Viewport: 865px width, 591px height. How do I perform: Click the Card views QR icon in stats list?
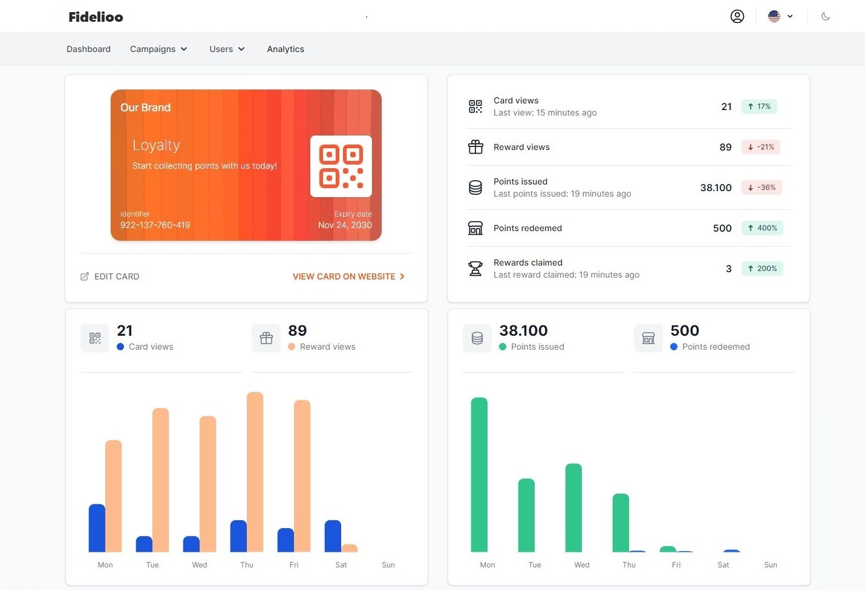[475, 106]
